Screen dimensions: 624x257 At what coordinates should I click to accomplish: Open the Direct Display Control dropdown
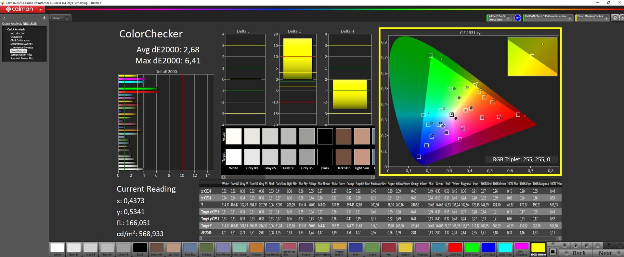click(x=606, y=18)
